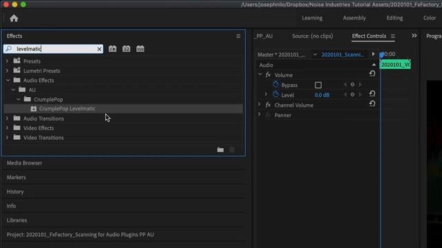Collapse the Audio section triangle
Viewport: 442px width, 248px height.
374,65
